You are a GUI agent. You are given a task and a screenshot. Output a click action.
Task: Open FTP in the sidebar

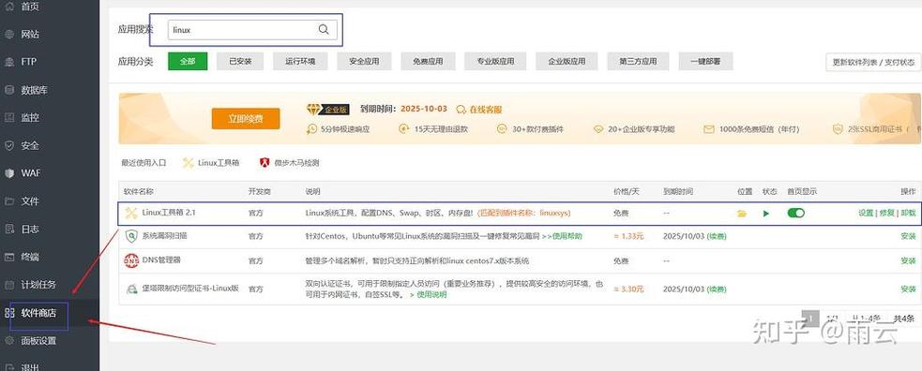click(x=29, y=62)
